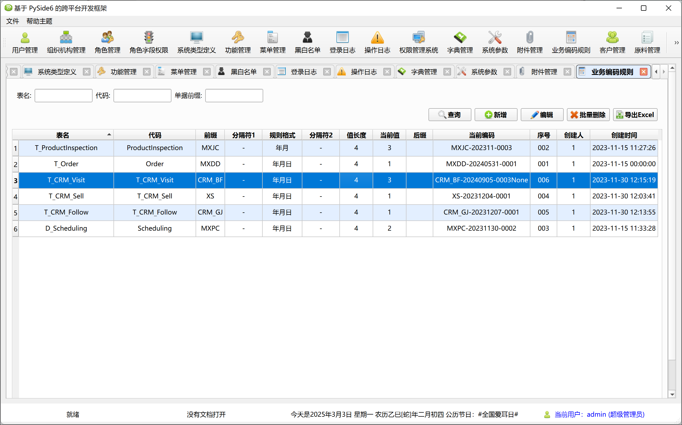Switch to the 菜单管理 tab
Screen dimensions: 682x425
[183, 72]
